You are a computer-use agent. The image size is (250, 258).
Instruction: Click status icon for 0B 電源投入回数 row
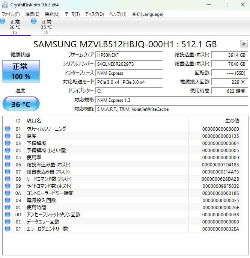coord(8,200)
